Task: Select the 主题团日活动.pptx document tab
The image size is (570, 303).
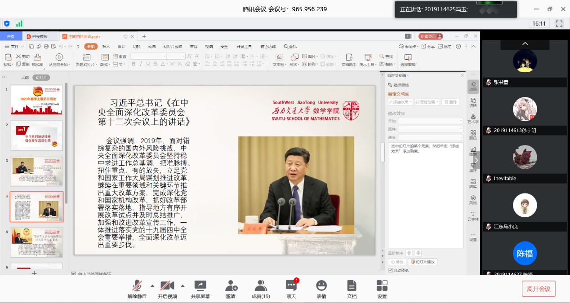Action: 87,36
